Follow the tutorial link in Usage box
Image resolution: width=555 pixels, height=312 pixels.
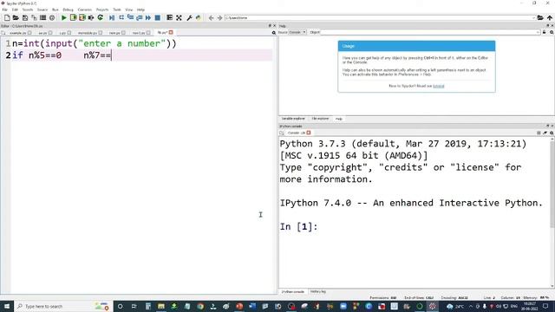438,86
